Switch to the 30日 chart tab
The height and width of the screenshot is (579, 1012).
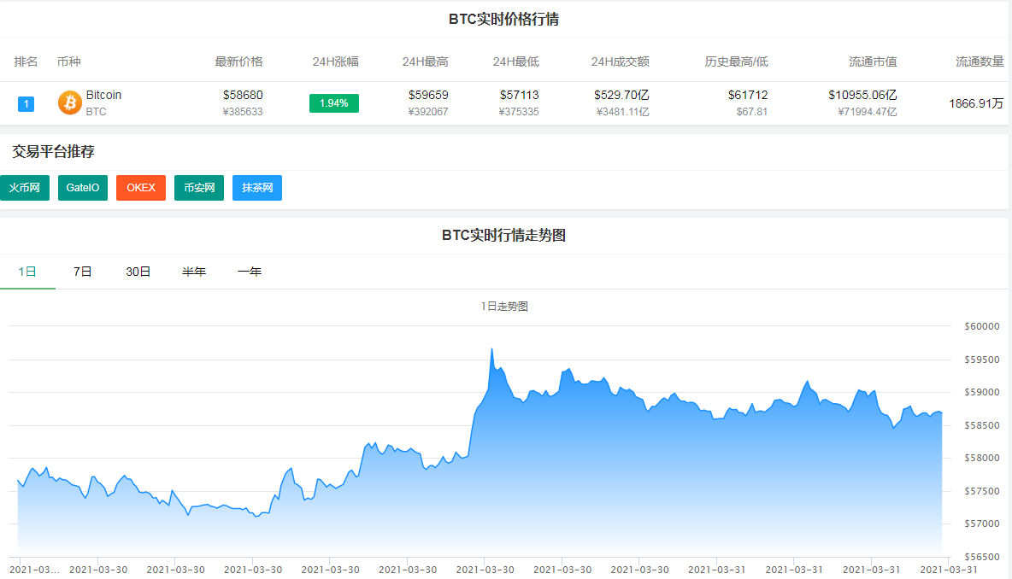tap(138, 271)
